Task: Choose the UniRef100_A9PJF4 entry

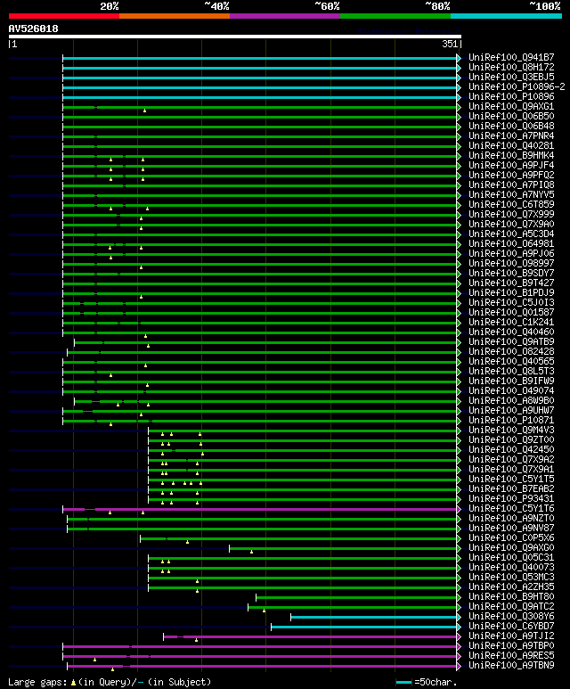Action: click(511, 165)
